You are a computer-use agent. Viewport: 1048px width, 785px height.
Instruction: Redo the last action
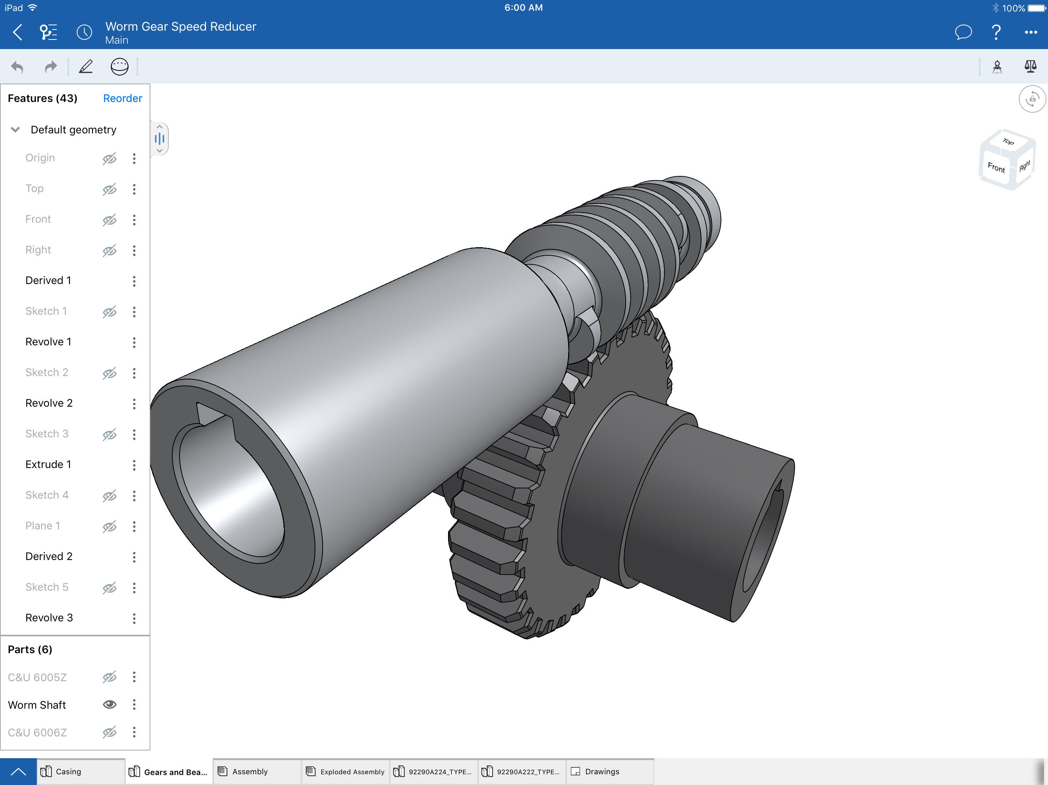(51, 67)
